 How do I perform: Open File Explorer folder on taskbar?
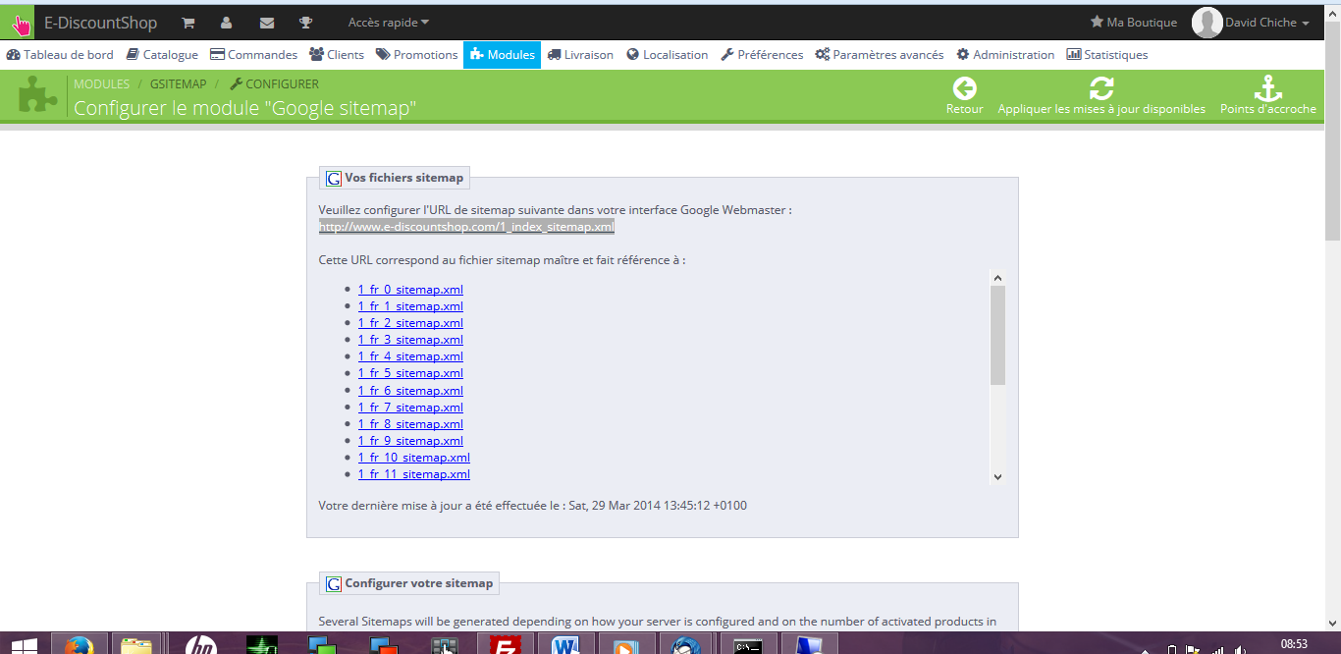click(x=136, y=645)
